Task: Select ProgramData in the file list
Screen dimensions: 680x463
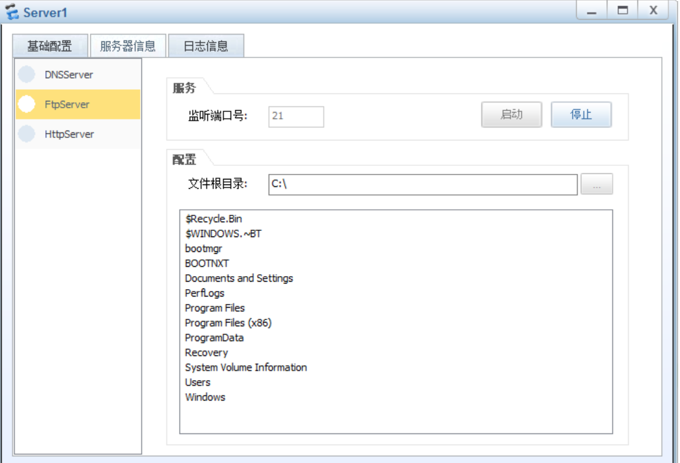Action: [x=214, y=338]
